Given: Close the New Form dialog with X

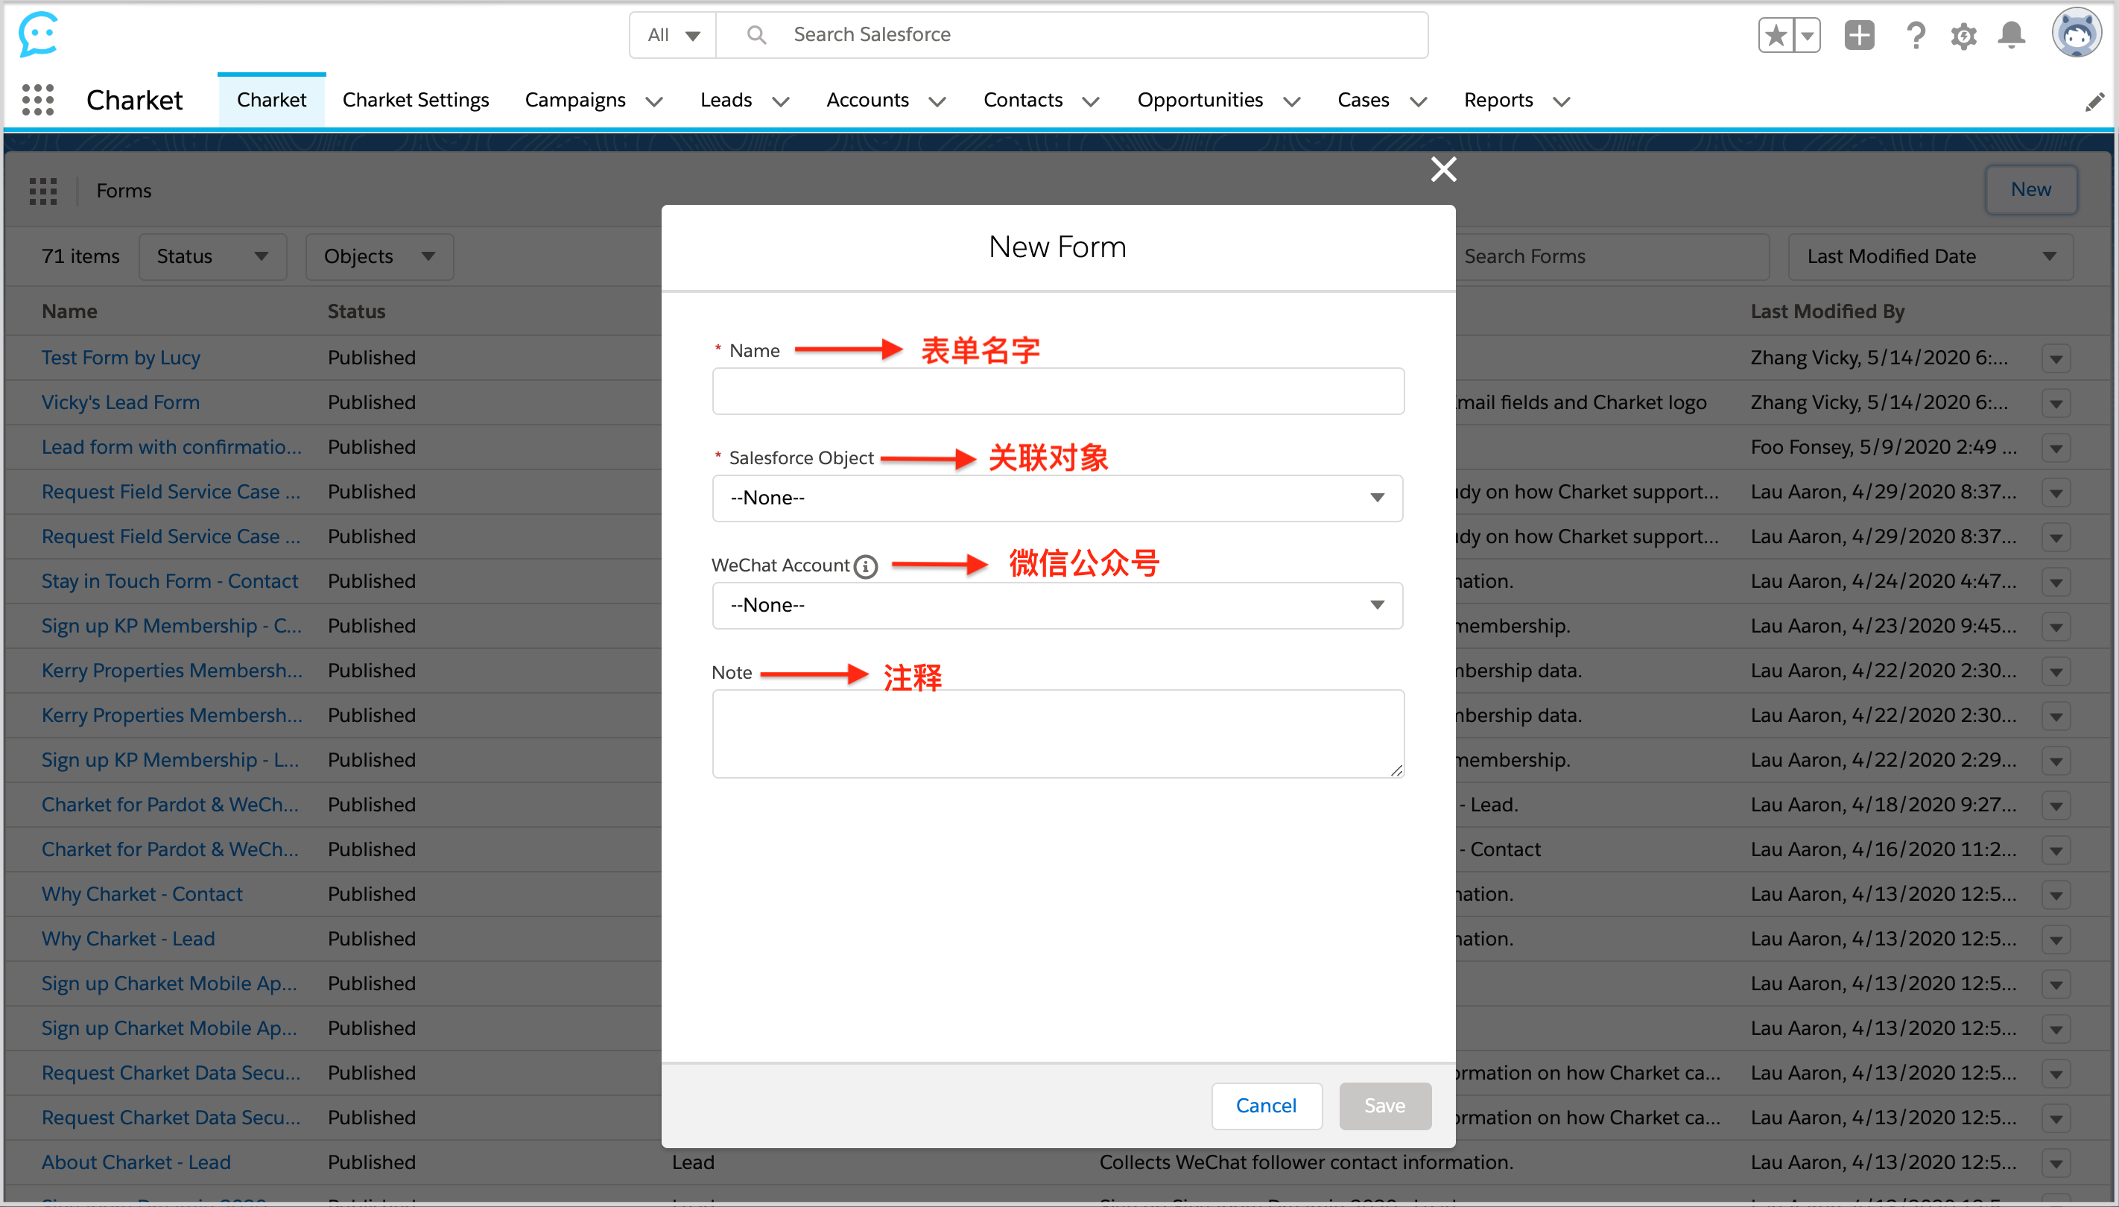Looking at the screenshot, I should pyautogui.click(x=1443, y=169).
